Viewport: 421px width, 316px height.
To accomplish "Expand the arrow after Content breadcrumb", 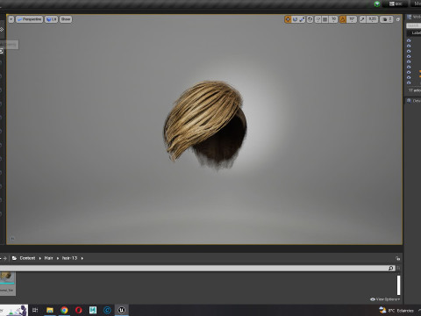I will coord(40,258).
